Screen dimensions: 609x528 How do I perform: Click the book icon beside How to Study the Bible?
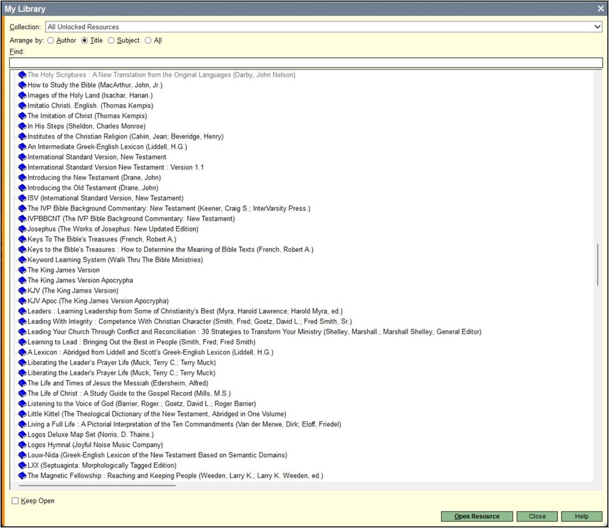click(23, 85)
